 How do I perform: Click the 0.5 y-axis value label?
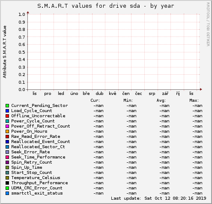22,52
